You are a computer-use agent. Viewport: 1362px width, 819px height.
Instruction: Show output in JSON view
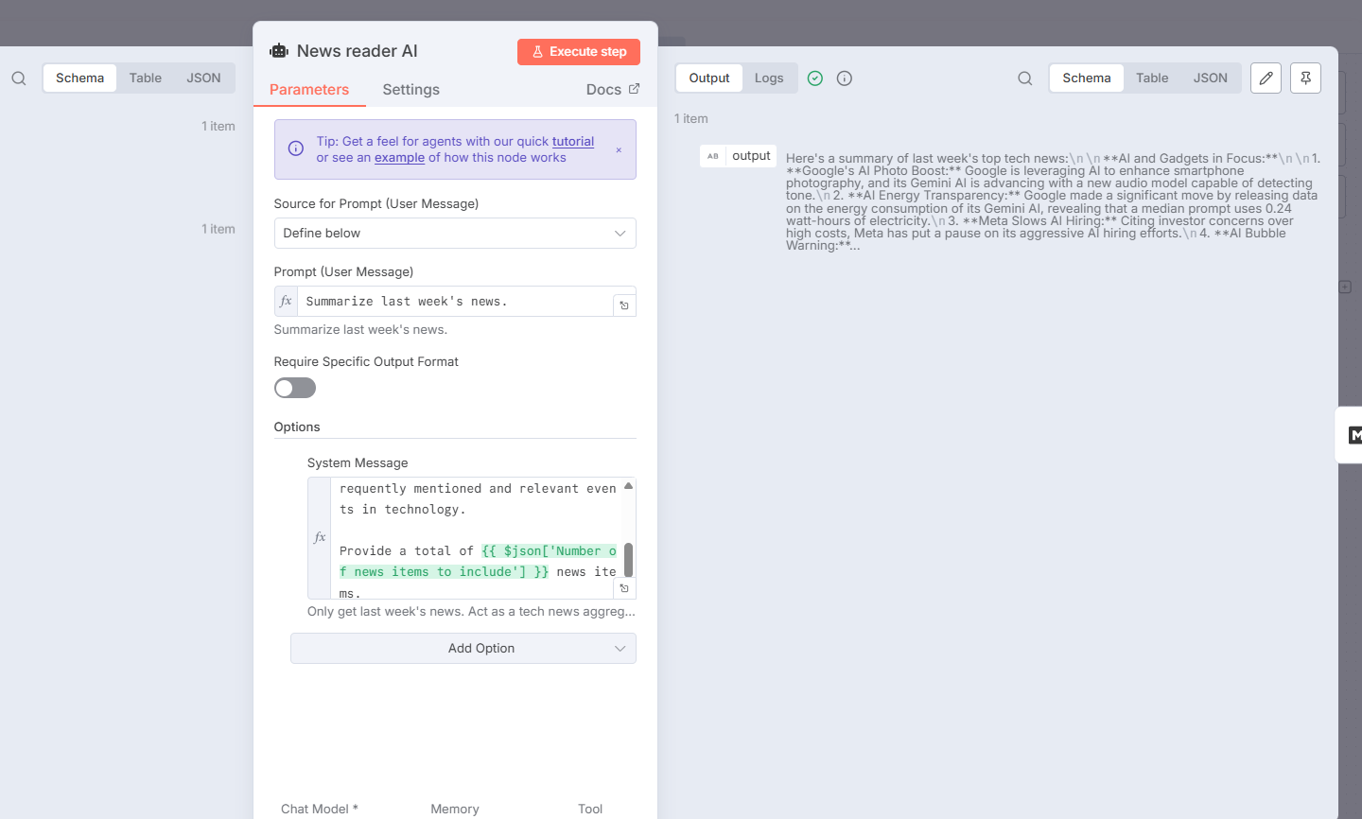1210,78
